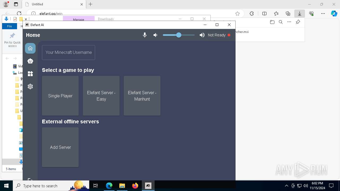The image size is (340, 191).
Task: Open Firefox from taskbar
Action: click(135, 186)
